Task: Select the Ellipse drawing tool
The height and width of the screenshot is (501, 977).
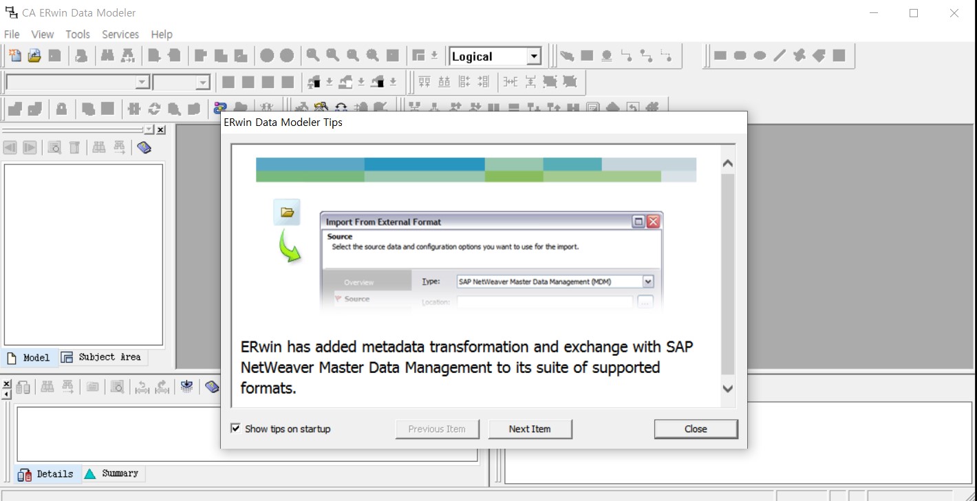Action: 760,56
